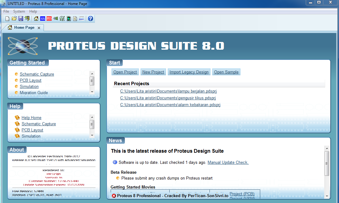
Task: Open the Help Home link
Action: (x=31, y=118)
